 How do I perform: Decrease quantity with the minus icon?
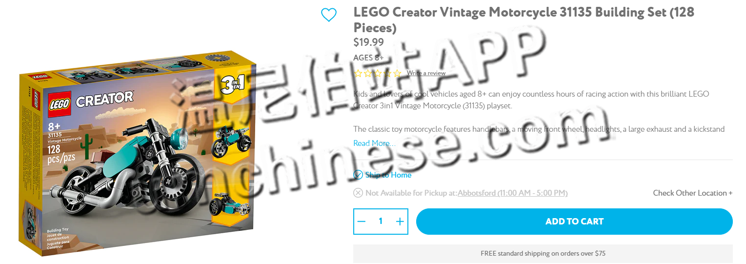tap(361, 222)
